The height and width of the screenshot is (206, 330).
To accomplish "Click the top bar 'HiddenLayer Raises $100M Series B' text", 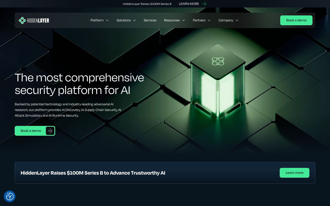I will pyautogui.click(x=147, y=4).
